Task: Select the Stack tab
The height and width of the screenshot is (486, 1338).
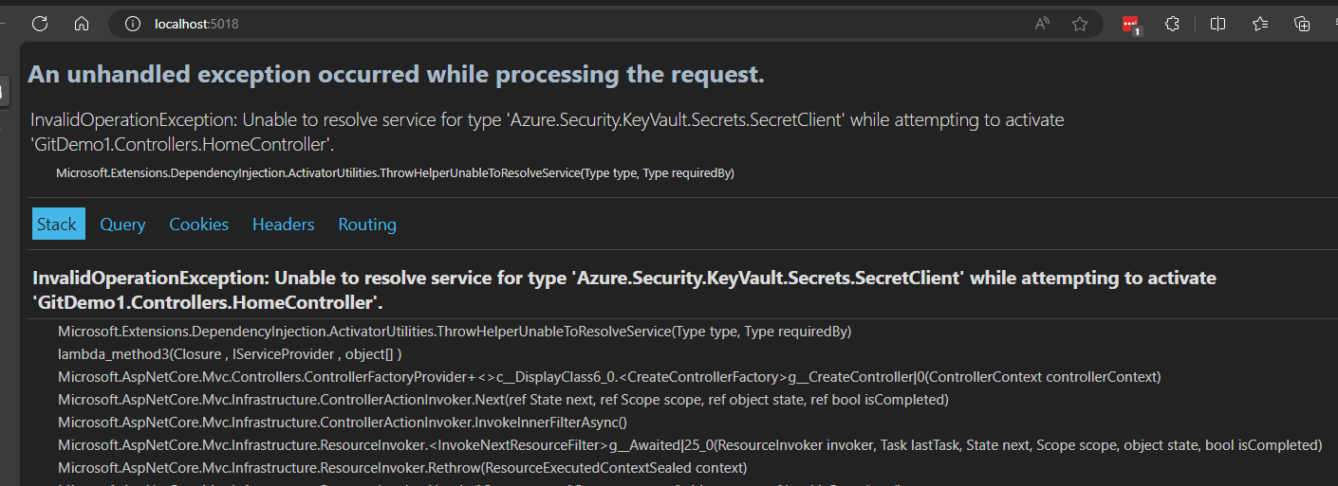Action: [57, 225]
